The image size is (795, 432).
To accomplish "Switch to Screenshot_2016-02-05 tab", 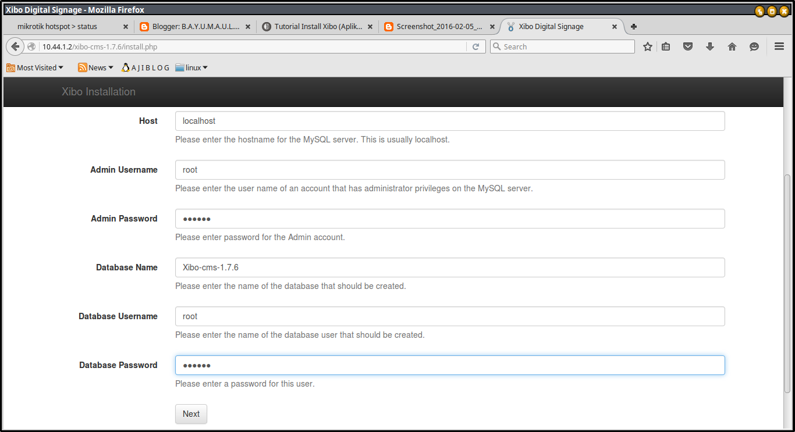I will click(x=440, y=27).
